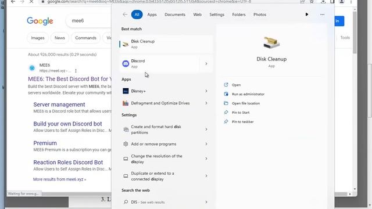Click Defragment and Optimize Drives icon
372x209 pixels.
[x=126, y=103]
